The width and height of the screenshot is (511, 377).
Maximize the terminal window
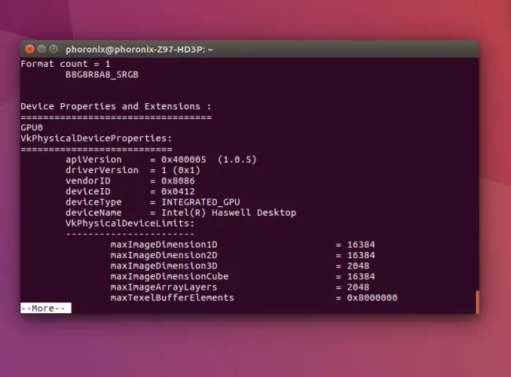[x=53, y=50]
